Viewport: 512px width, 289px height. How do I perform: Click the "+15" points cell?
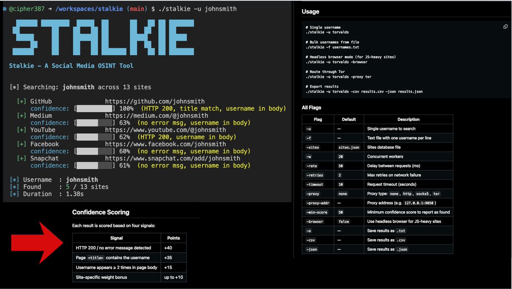pos(169,267)
